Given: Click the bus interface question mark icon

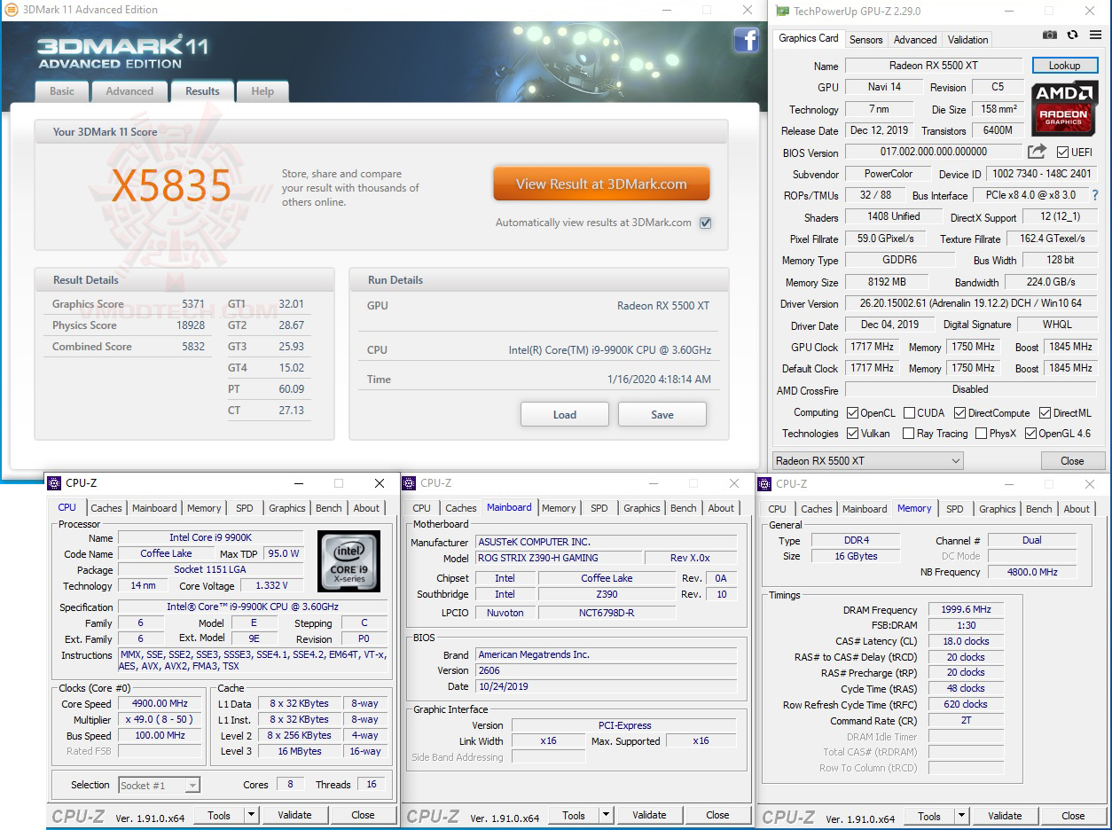Looking at the screenshot, I should pyautogui.click(x=1095, y=195).
